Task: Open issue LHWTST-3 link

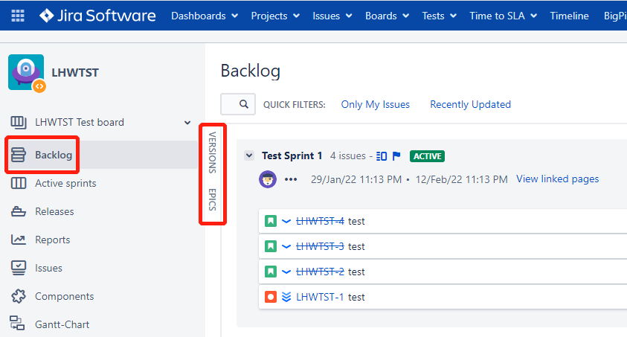Action: [320, 246]
